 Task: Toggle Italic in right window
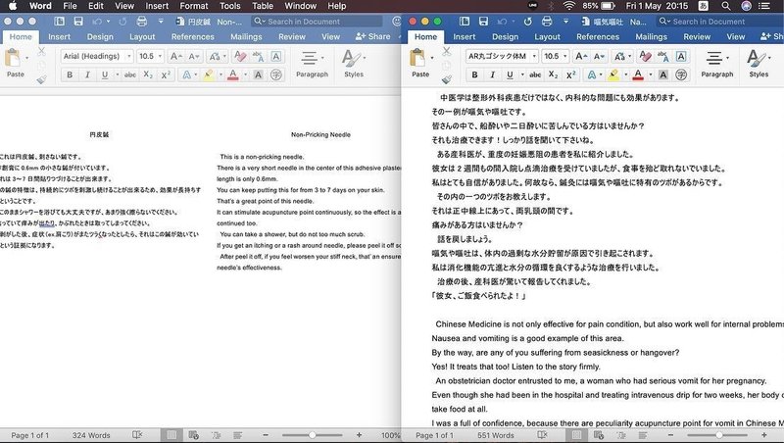click(492, 75)
